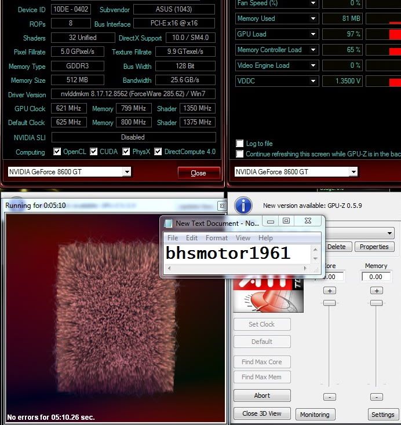Click GPU Clock 621 MHz value
Screen dimensions: 401x425
68,108
